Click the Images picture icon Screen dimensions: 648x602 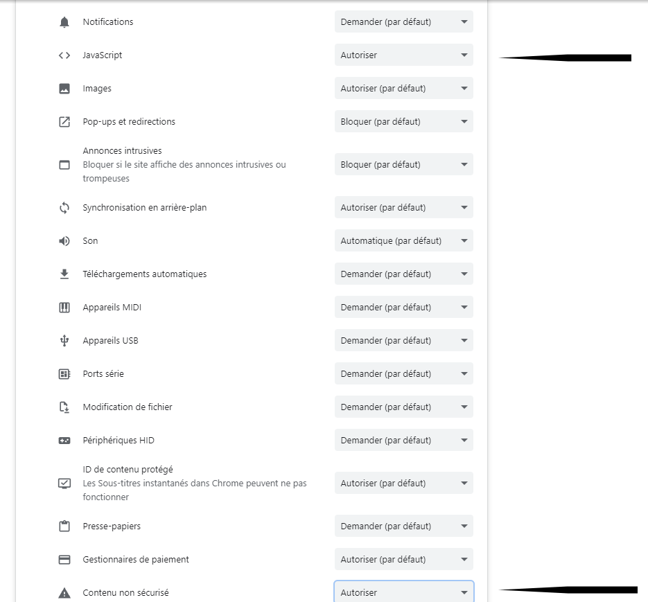(64, 89)
